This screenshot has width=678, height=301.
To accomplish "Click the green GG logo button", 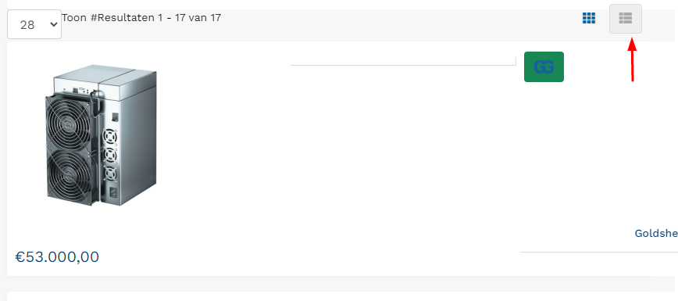I will tap(544, 66).
